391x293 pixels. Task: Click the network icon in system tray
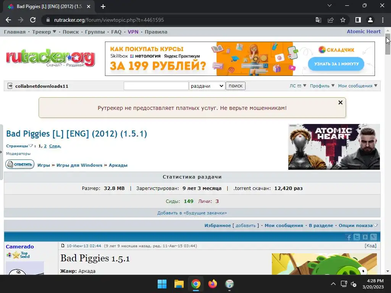(x=344, y=284)
